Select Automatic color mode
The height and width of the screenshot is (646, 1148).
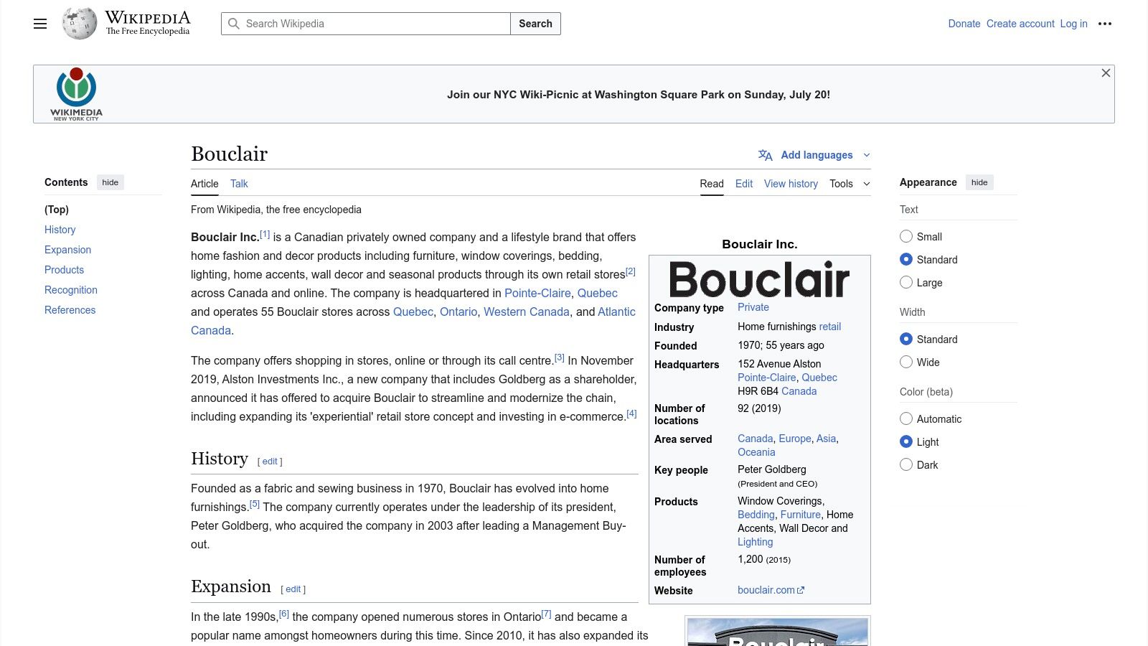click(906, 418)
